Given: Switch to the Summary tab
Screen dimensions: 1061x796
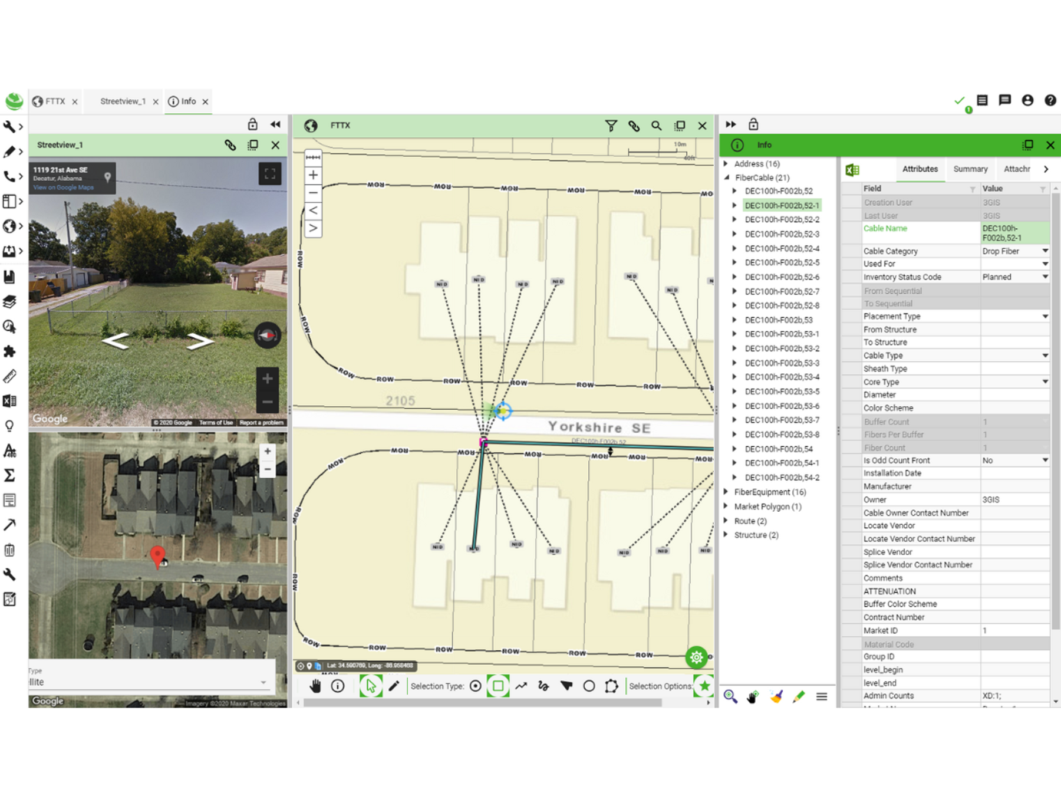Looking at the screenshot, I should (x=970, y=169).
